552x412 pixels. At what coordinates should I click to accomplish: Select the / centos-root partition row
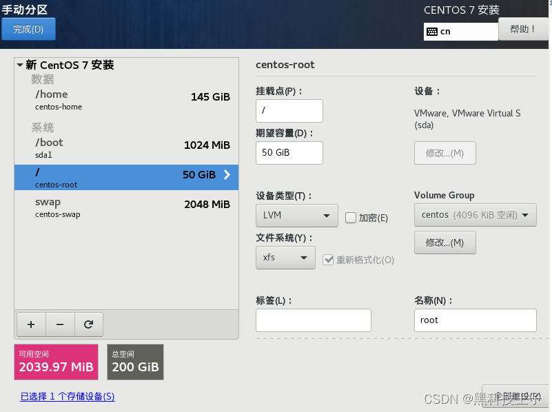126,177
